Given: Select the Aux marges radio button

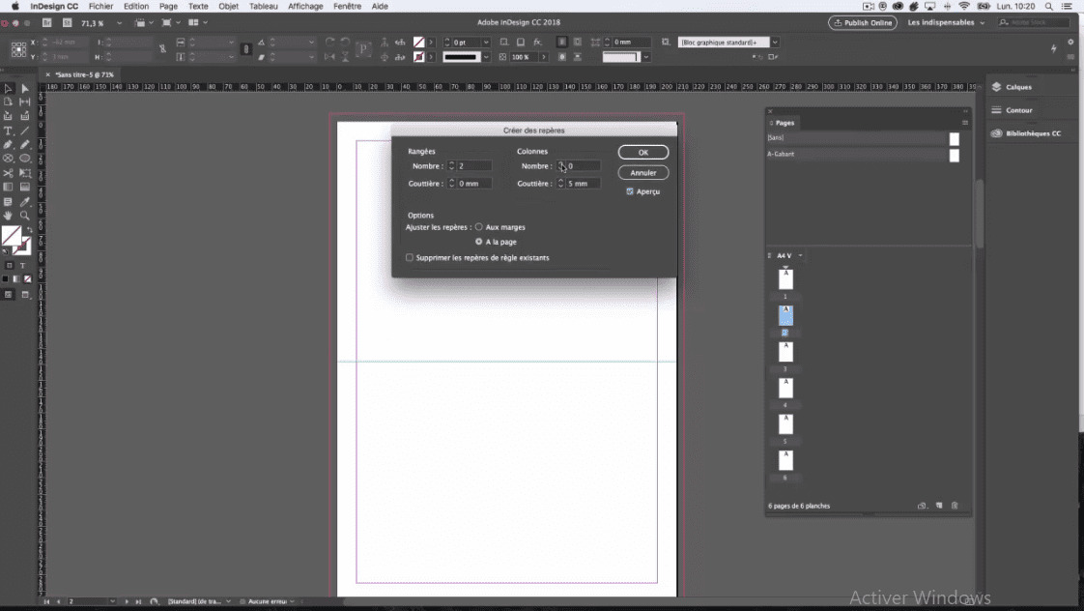Looking at the screenshot, I should (x=479, y=226).
